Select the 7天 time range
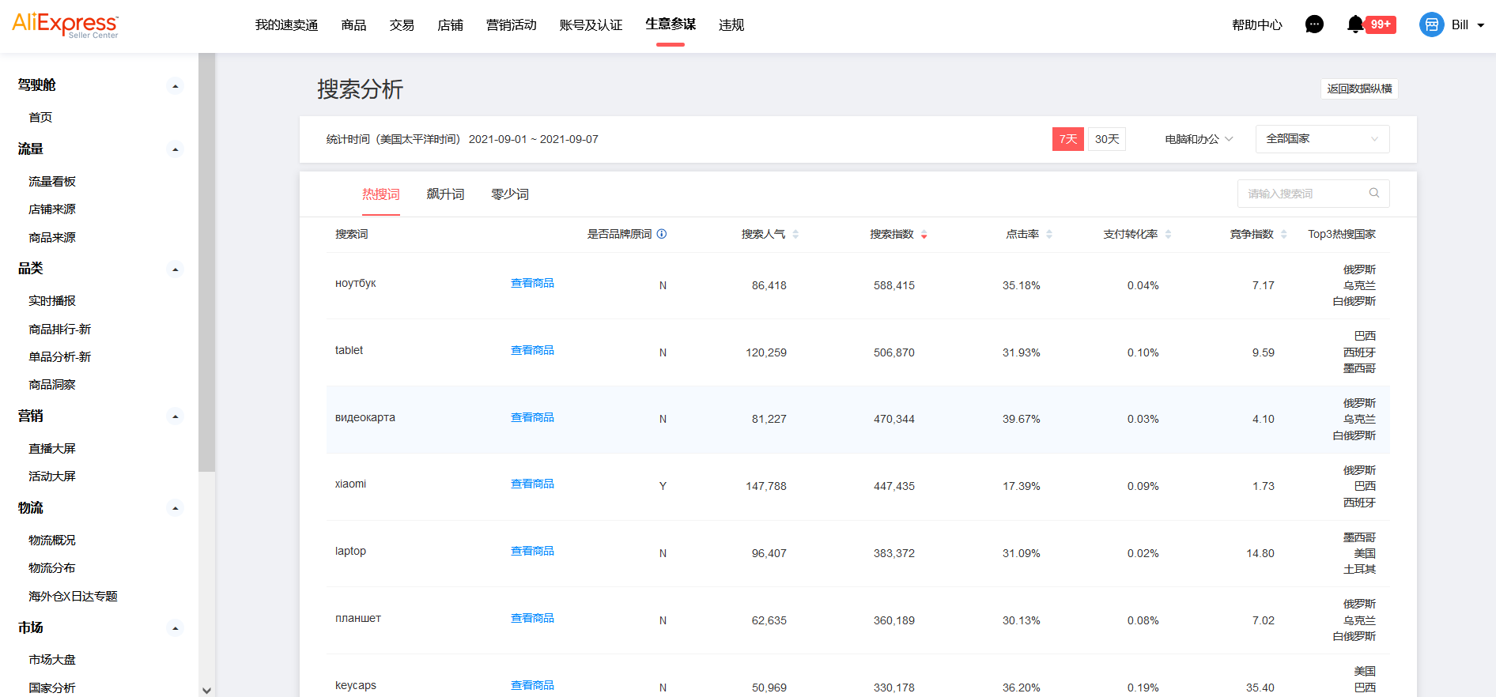This screenshot has height=697, width=1496. click(x=1068, y=139)
